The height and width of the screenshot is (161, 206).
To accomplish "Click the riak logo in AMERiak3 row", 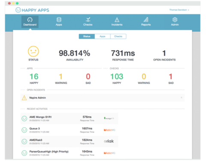I will coord(109,141).
